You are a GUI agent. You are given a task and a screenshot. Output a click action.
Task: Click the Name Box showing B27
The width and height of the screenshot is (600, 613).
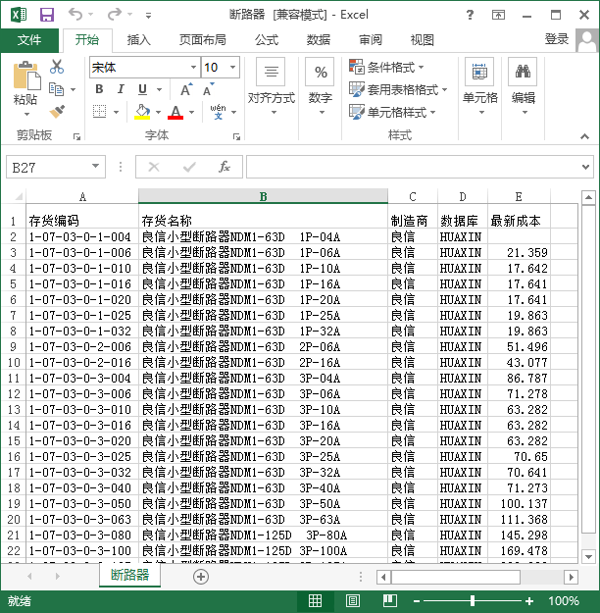49,168
